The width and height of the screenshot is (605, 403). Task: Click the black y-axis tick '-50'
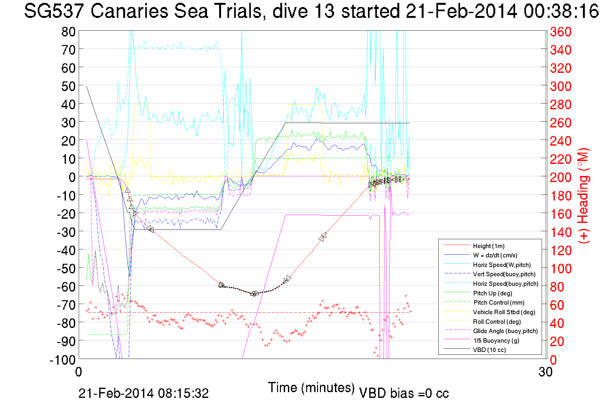pos(66,268)
